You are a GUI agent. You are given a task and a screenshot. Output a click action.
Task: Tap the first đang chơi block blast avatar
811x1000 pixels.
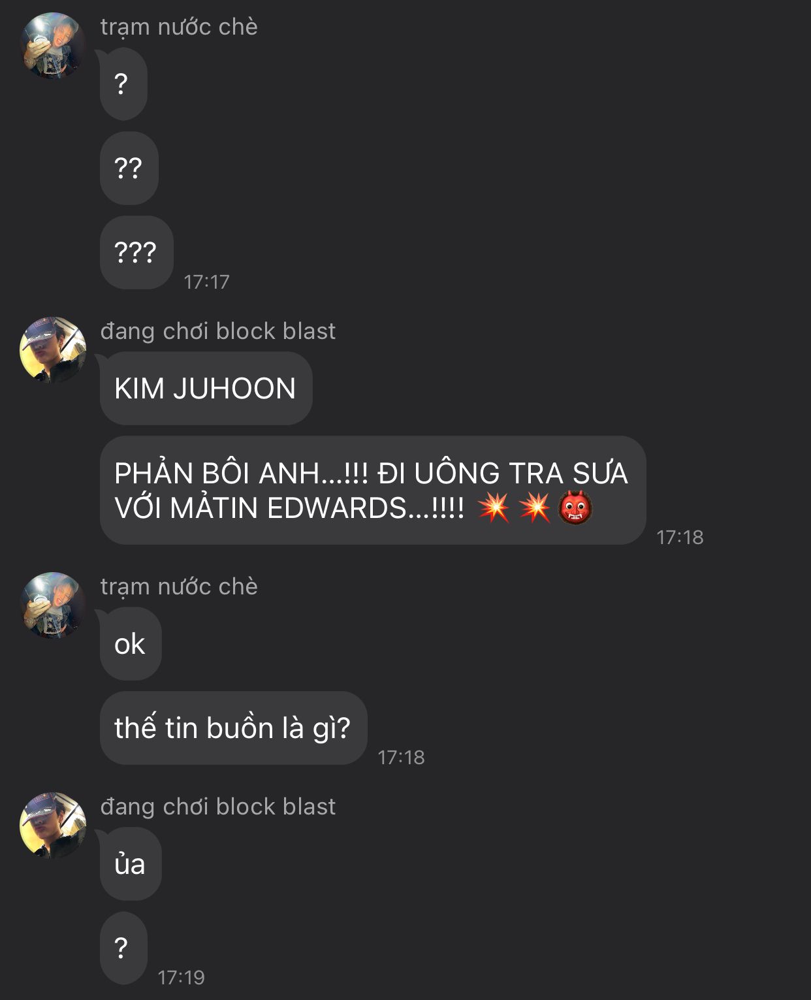coord(53,350)
